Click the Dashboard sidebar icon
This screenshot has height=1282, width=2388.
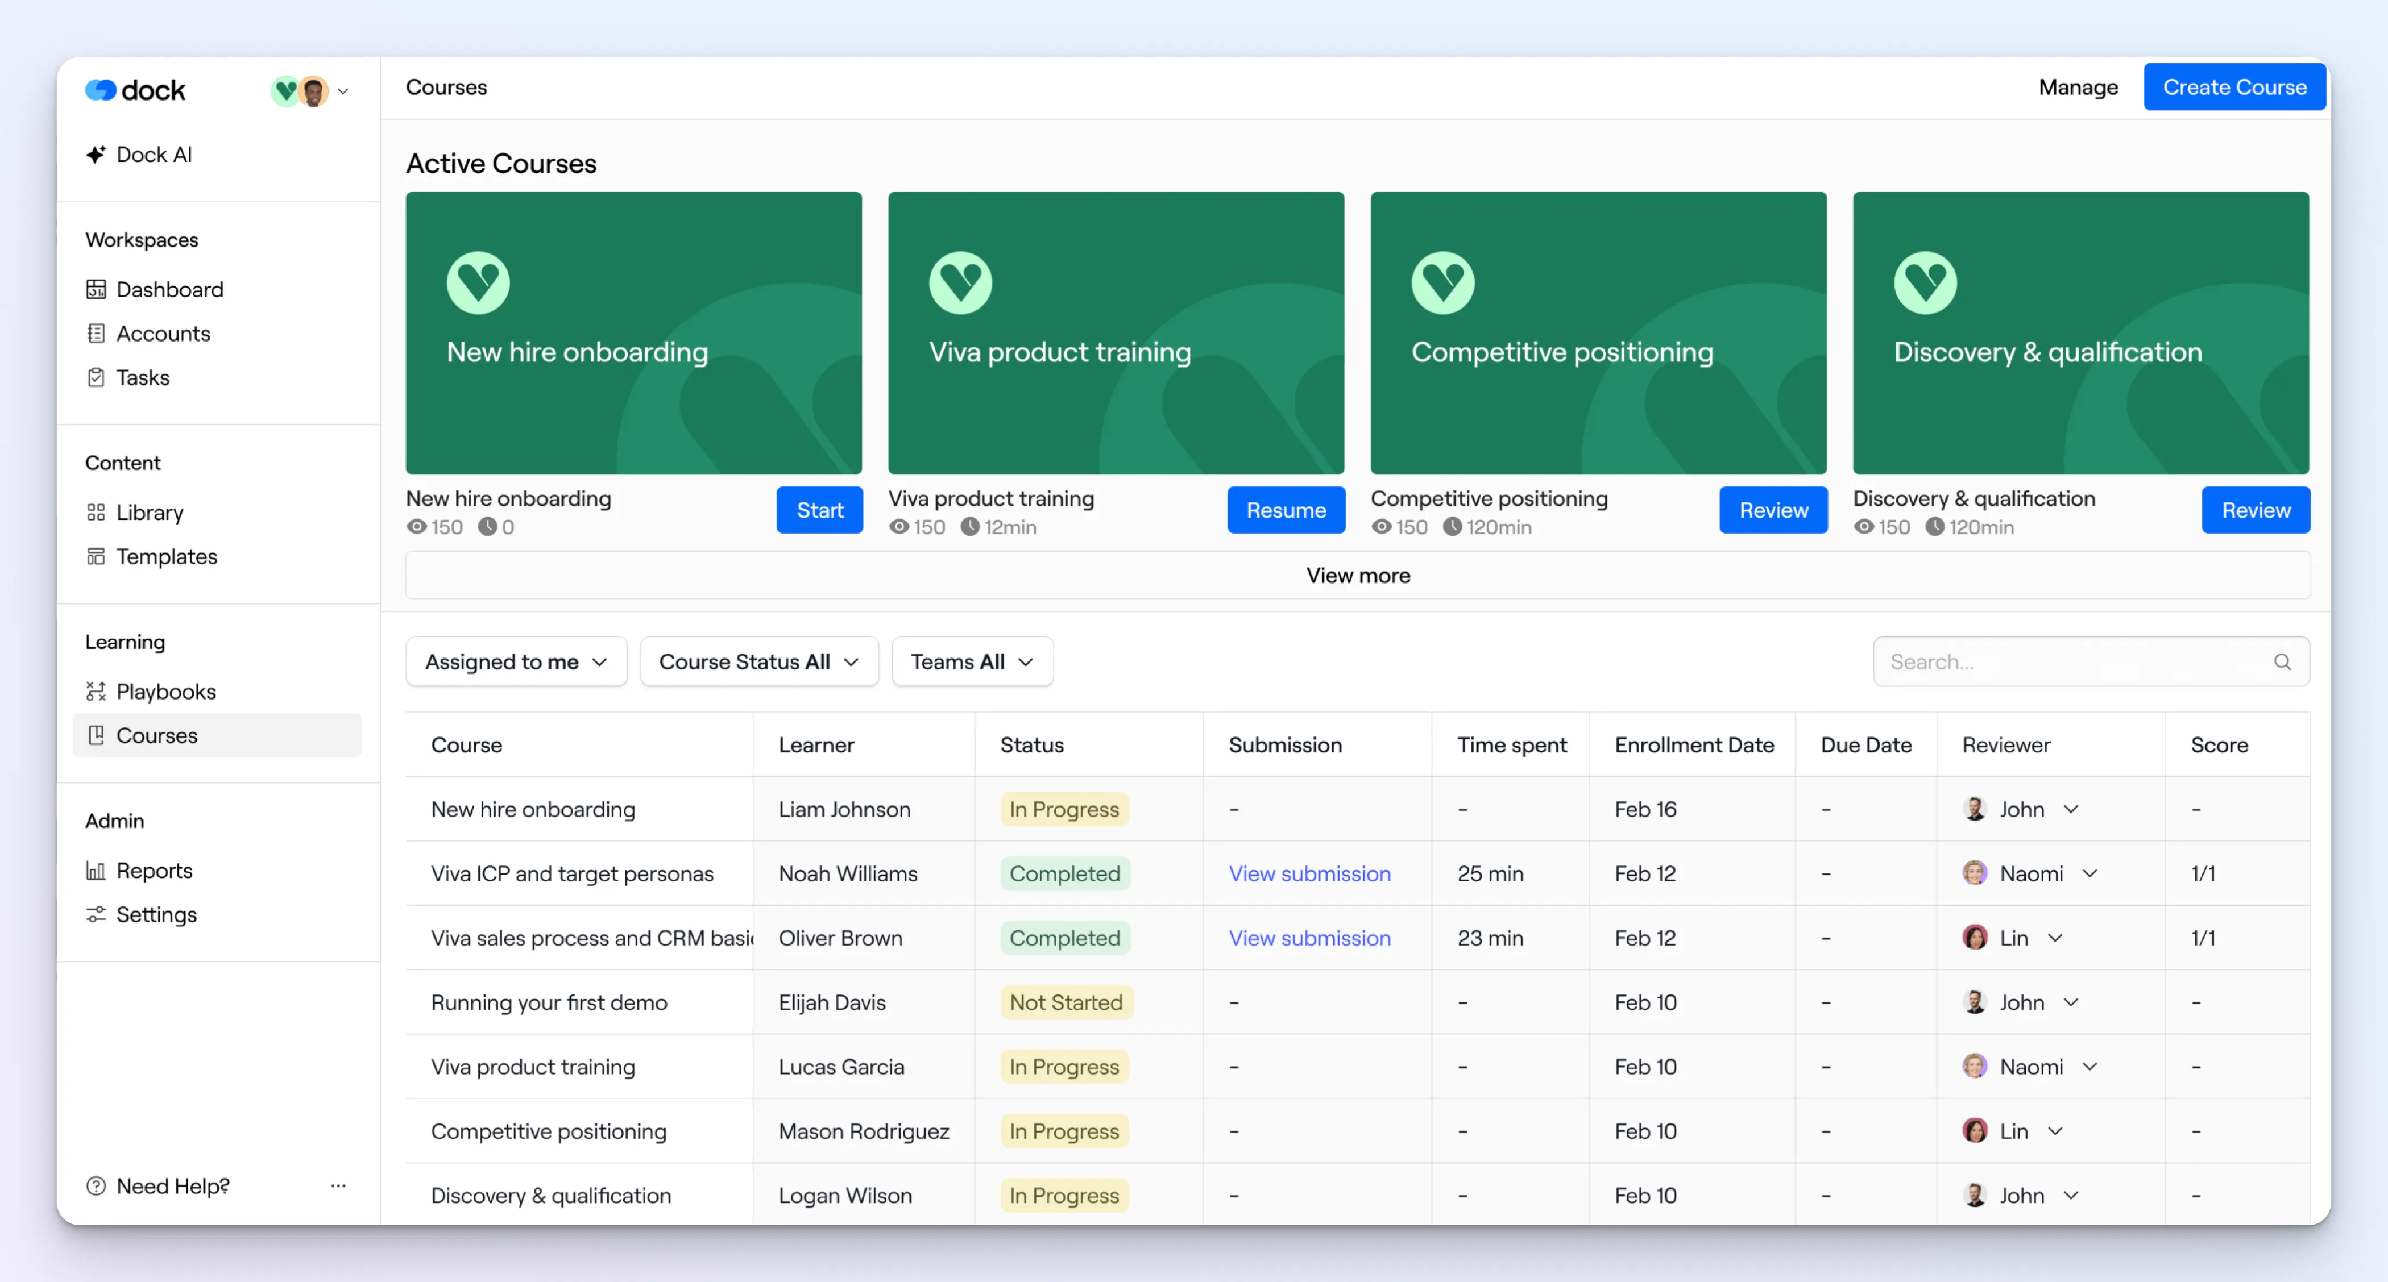click(x=96, y=289)
